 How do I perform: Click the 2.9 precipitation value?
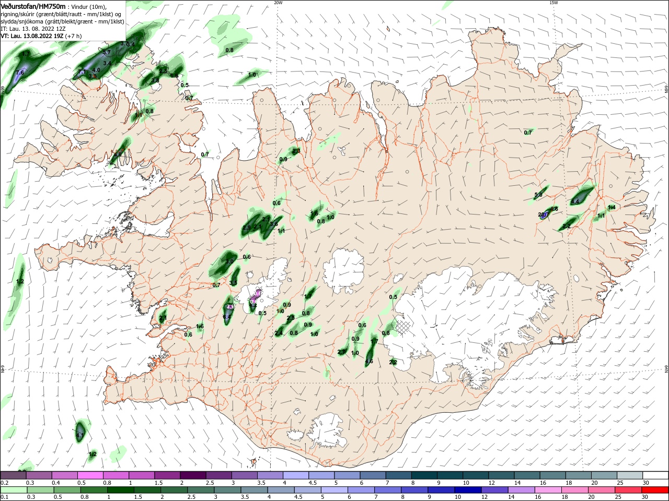click(x=247, y=228)
